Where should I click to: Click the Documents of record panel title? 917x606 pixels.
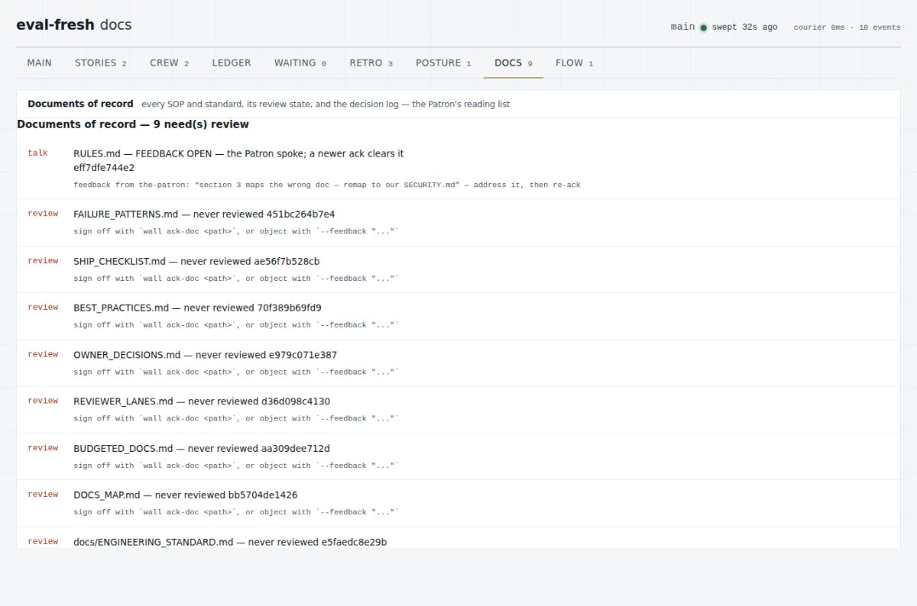click(80, 104)
